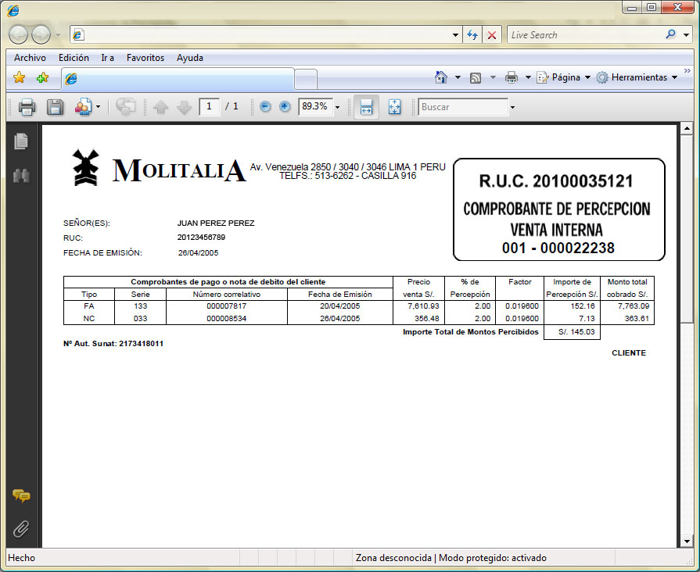The width and height of the screenshot is (700, 572).
Task: Save a copy with the floppy disk icon
Action: click(55, 107)
